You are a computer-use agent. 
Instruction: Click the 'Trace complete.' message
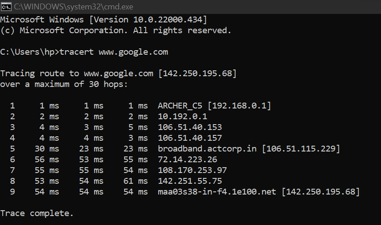37,213
